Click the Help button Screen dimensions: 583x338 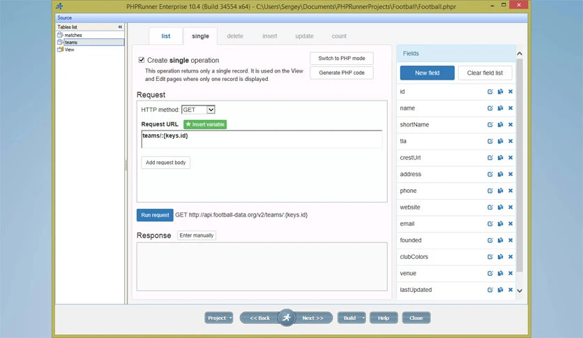coord(384,318)
